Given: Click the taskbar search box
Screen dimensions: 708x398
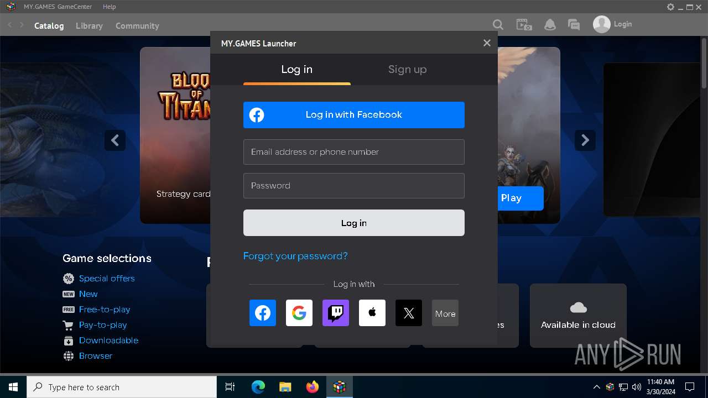Looking at the screenshot, I should pos(122,387).
